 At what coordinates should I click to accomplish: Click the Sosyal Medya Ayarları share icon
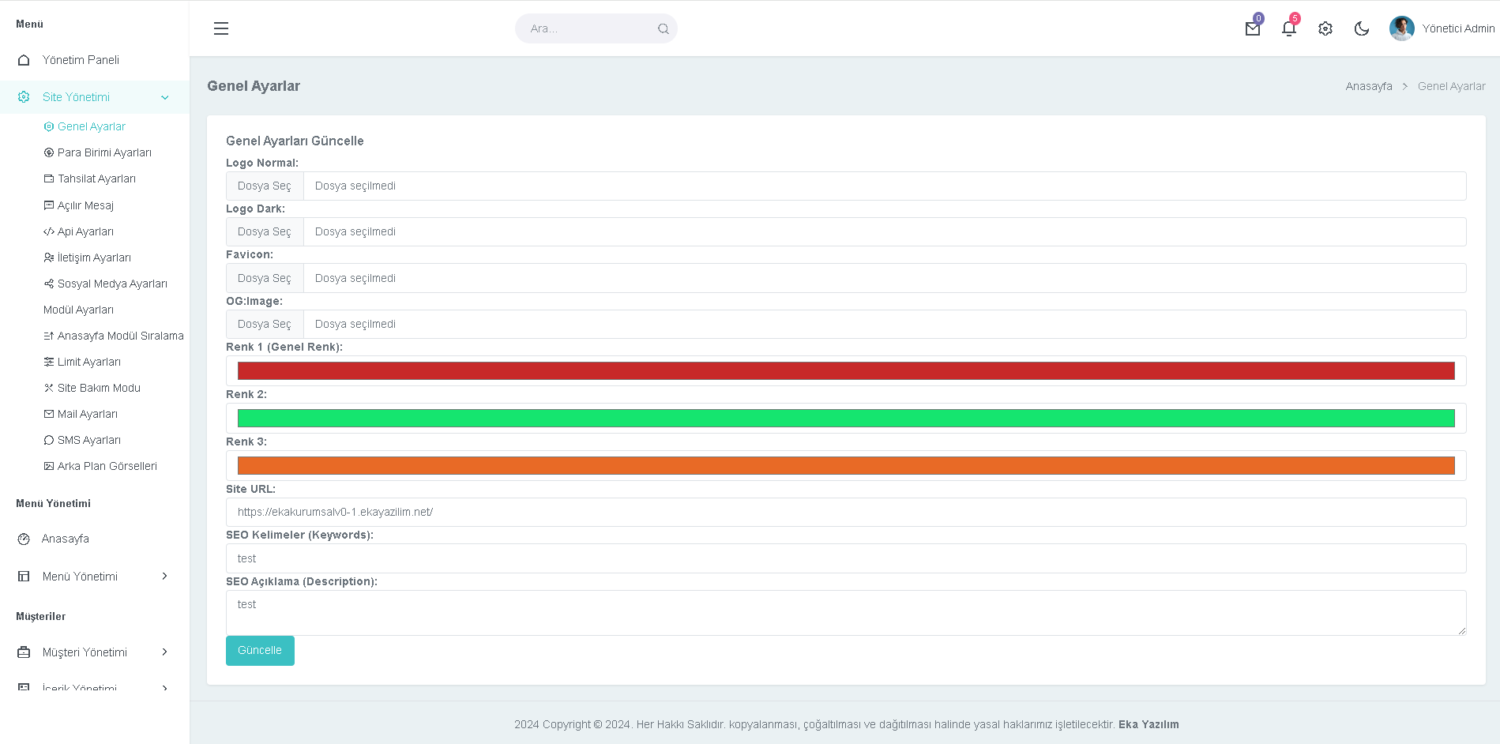(49, 284)
